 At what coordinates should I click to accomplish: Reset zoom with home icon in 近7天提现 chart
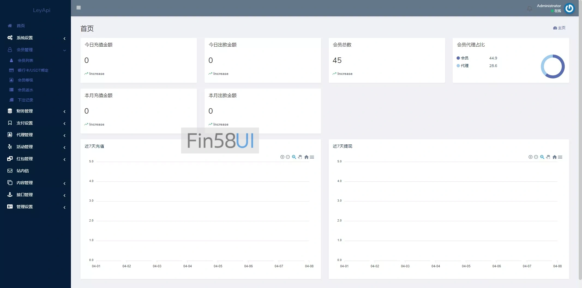tap(554, 157)
